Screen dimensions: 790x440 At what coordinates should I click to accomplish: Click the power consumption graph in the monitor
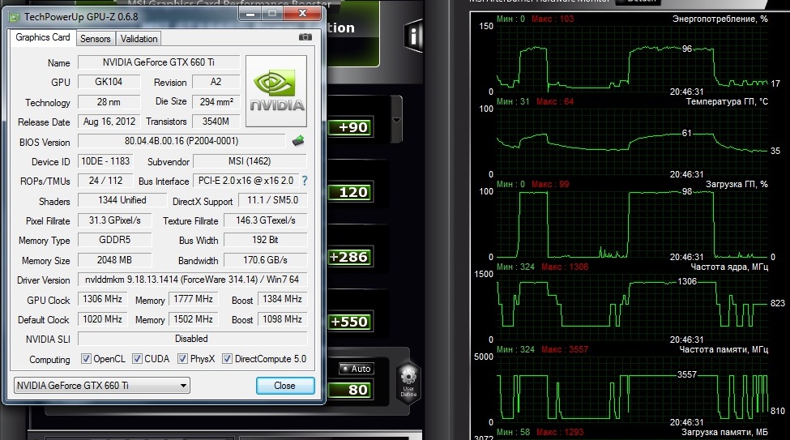point(632,58)
